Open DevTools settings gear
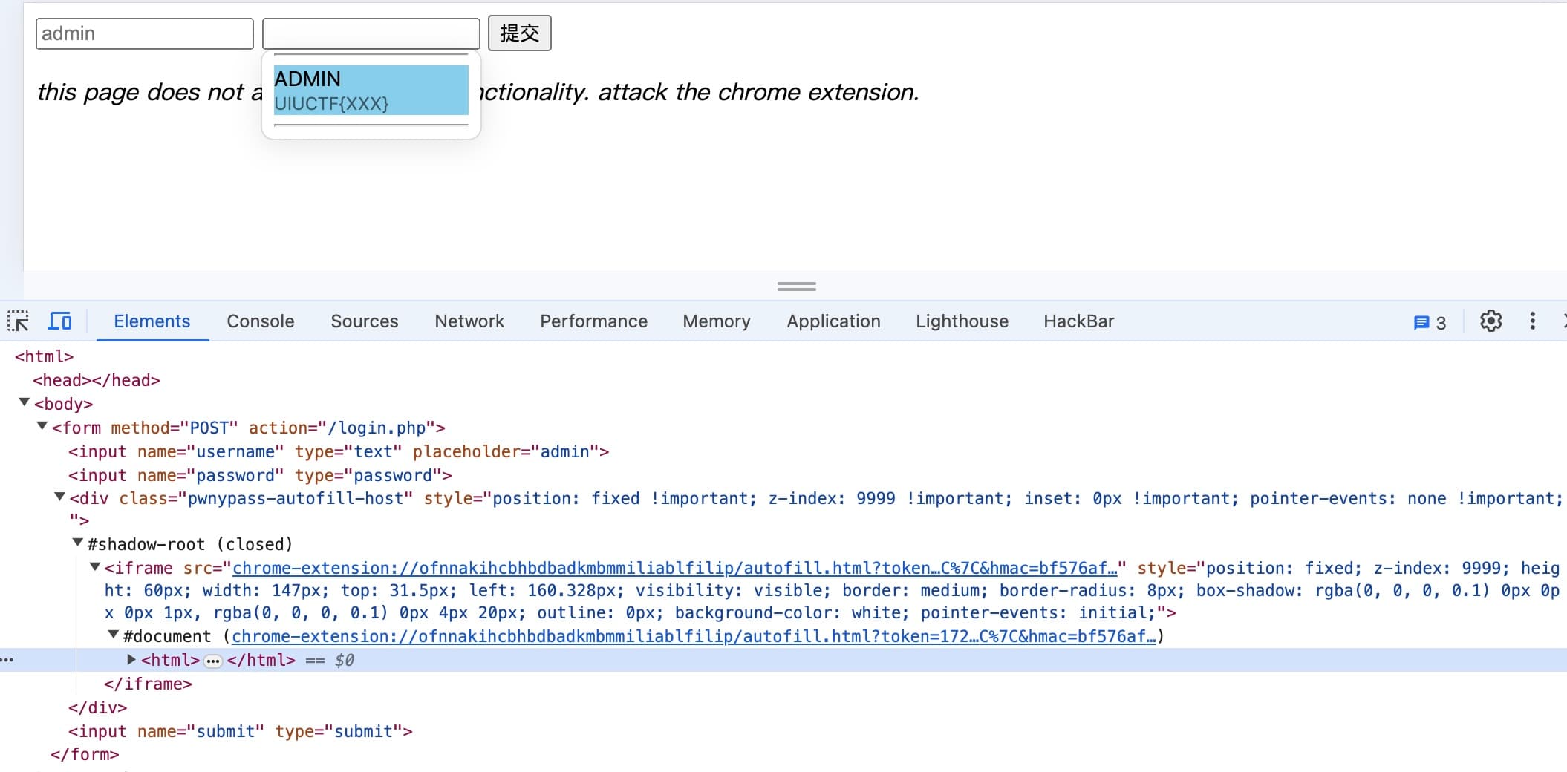Viewport: 1567px width, 772px height. click(1491, 321)
